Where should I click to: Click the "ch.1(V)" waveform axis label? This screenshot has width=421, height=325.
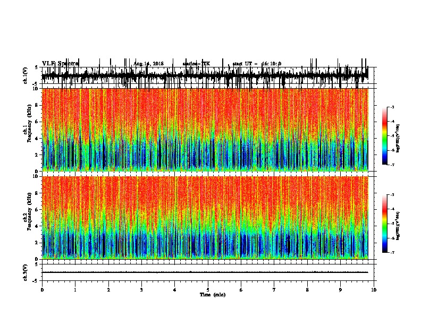coord(26,75)
